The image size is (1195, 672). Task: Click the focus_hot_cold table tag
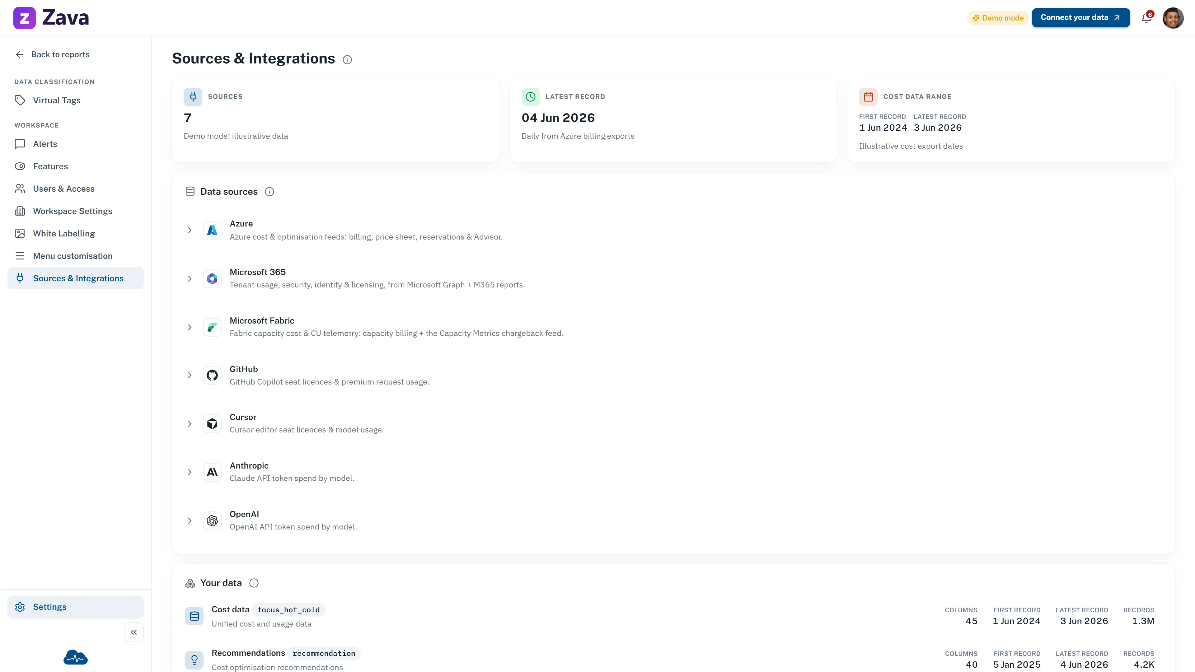point(288,610)
